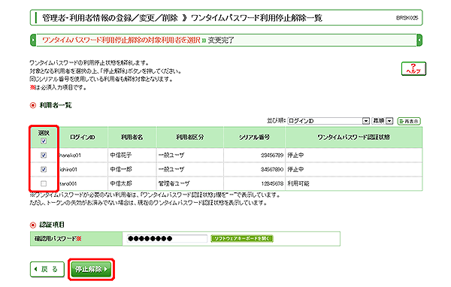This screenshot has width=451, height=287.
Task: Click the シリアル番号 column header
Action: pos(254,137)
